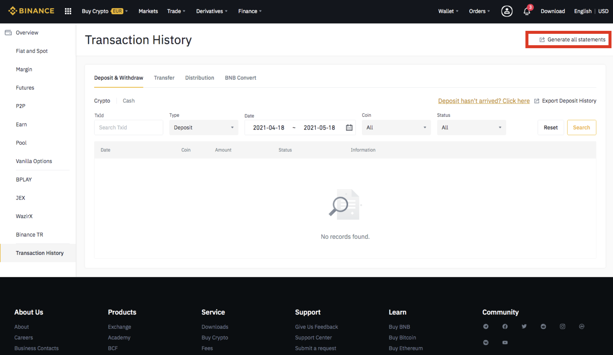Click the export icon beside Export Deposit History
This screenshot has width=613, height=355.
[x=537, y=101]
